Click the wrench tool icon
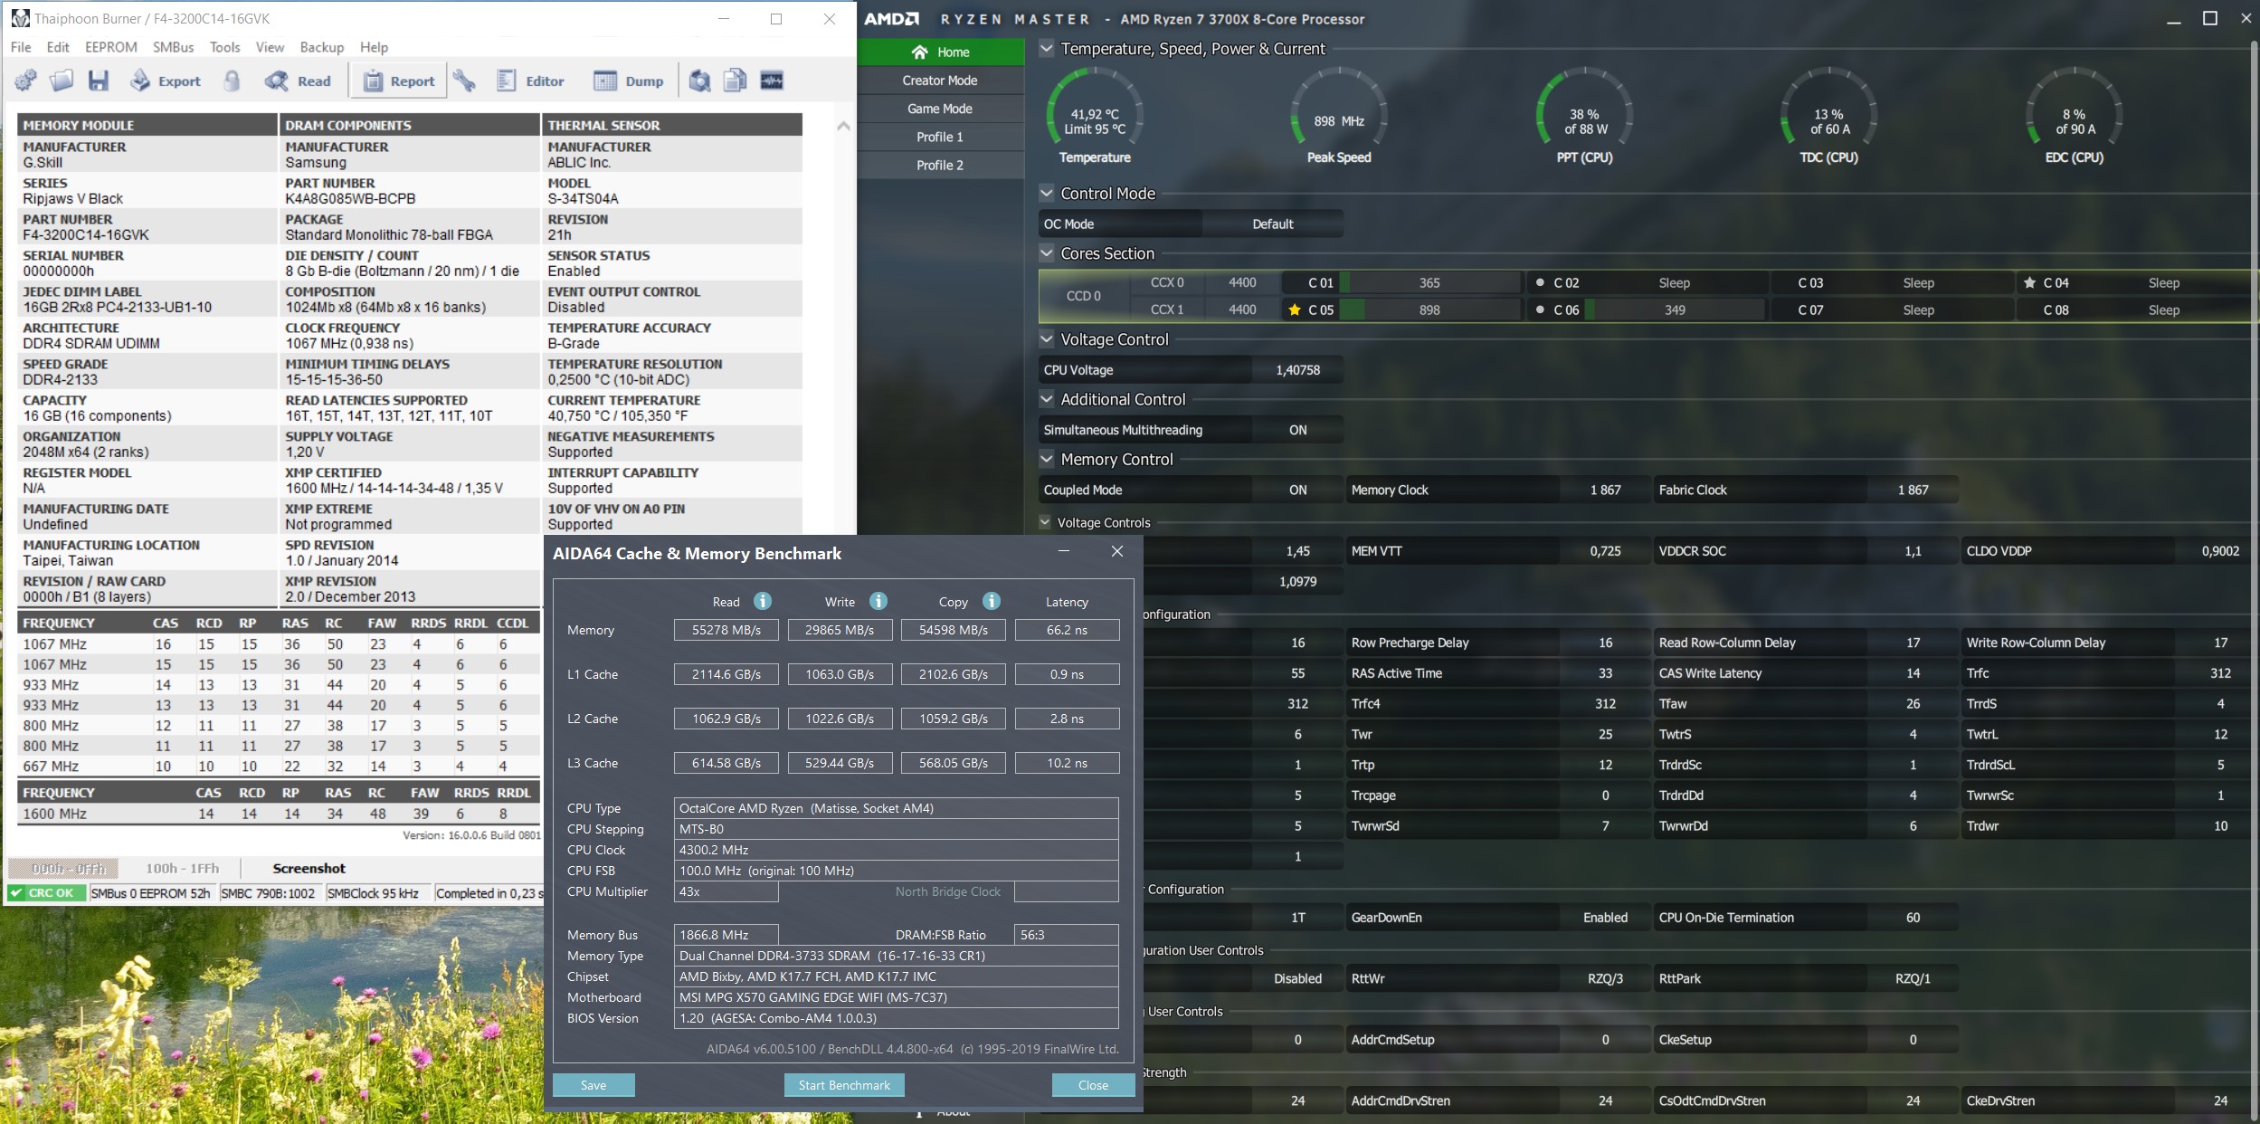Image resolution: width=2260 pixels, height=1124 pixels. click(465, 81)
